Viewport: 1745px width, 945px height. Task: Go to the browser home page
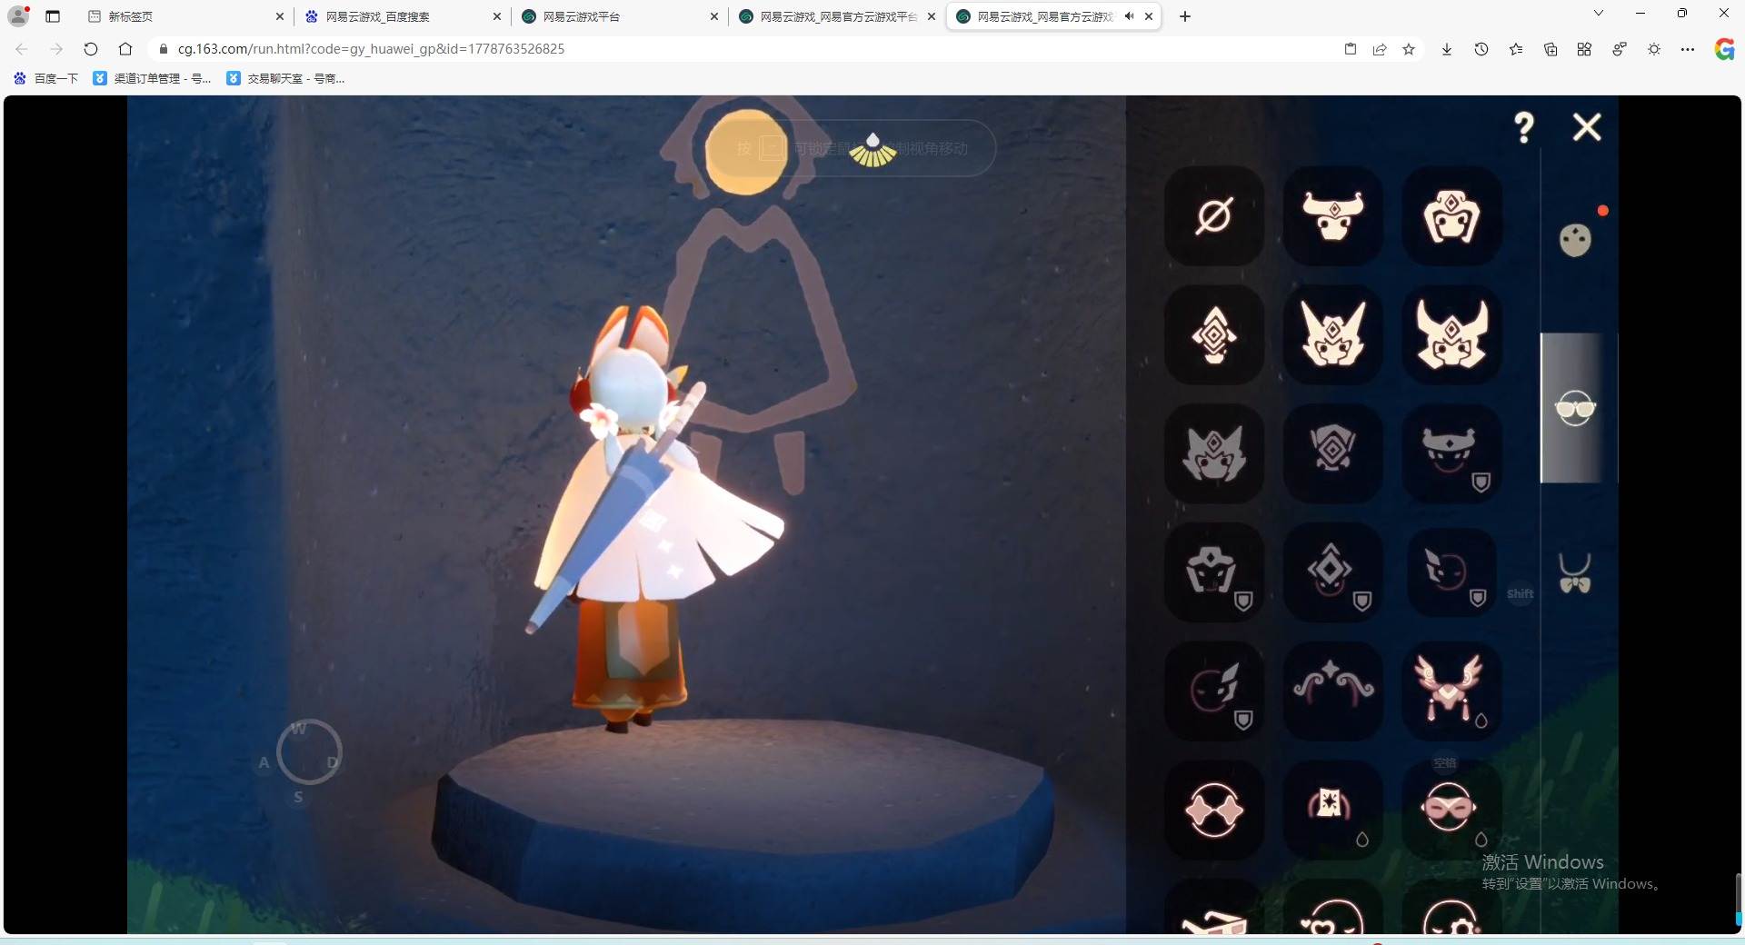pos(125,49)
